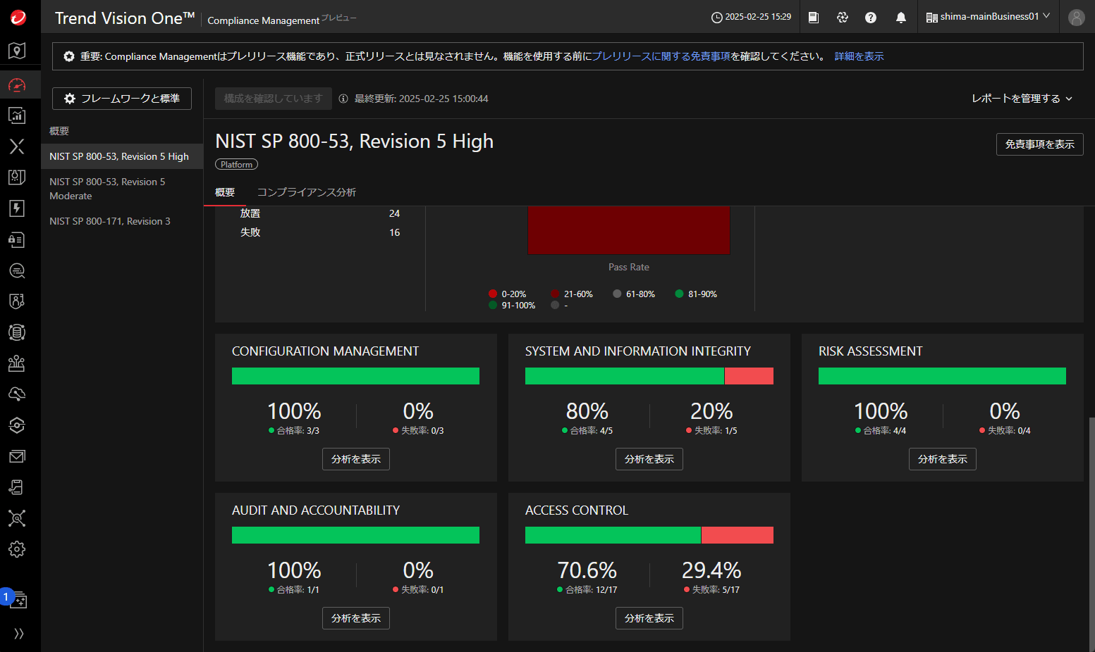Open the red speedometer sidebar icon
Image resolution: width=1095 pixels, height=652 pixels.
[x=17, y=84]
